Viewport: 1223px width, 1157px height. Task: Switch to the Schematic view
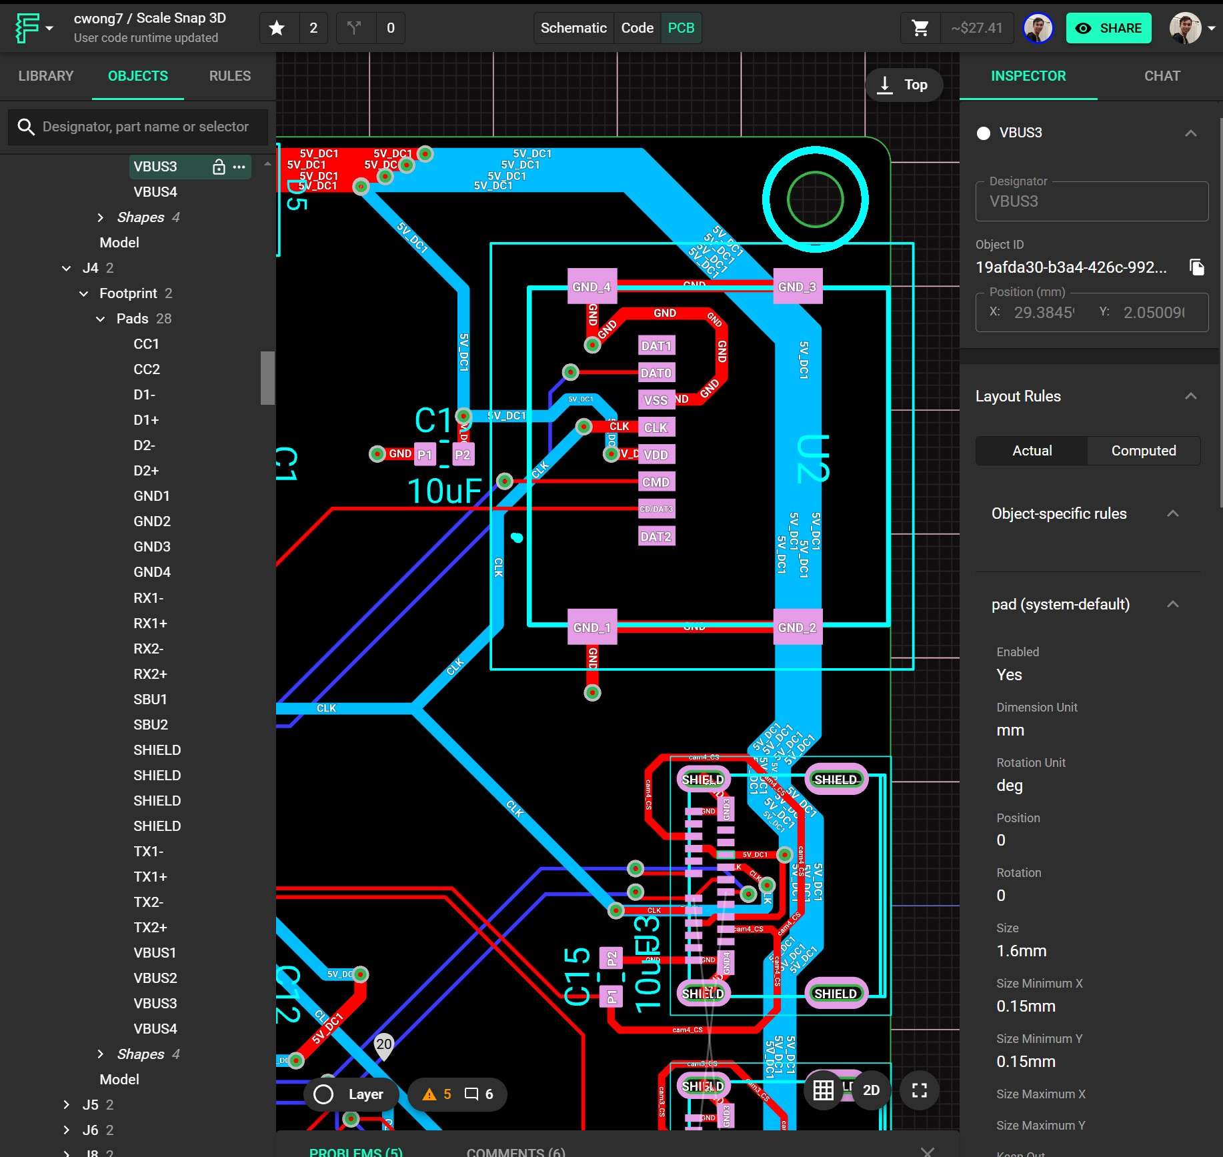coord(573,28)
